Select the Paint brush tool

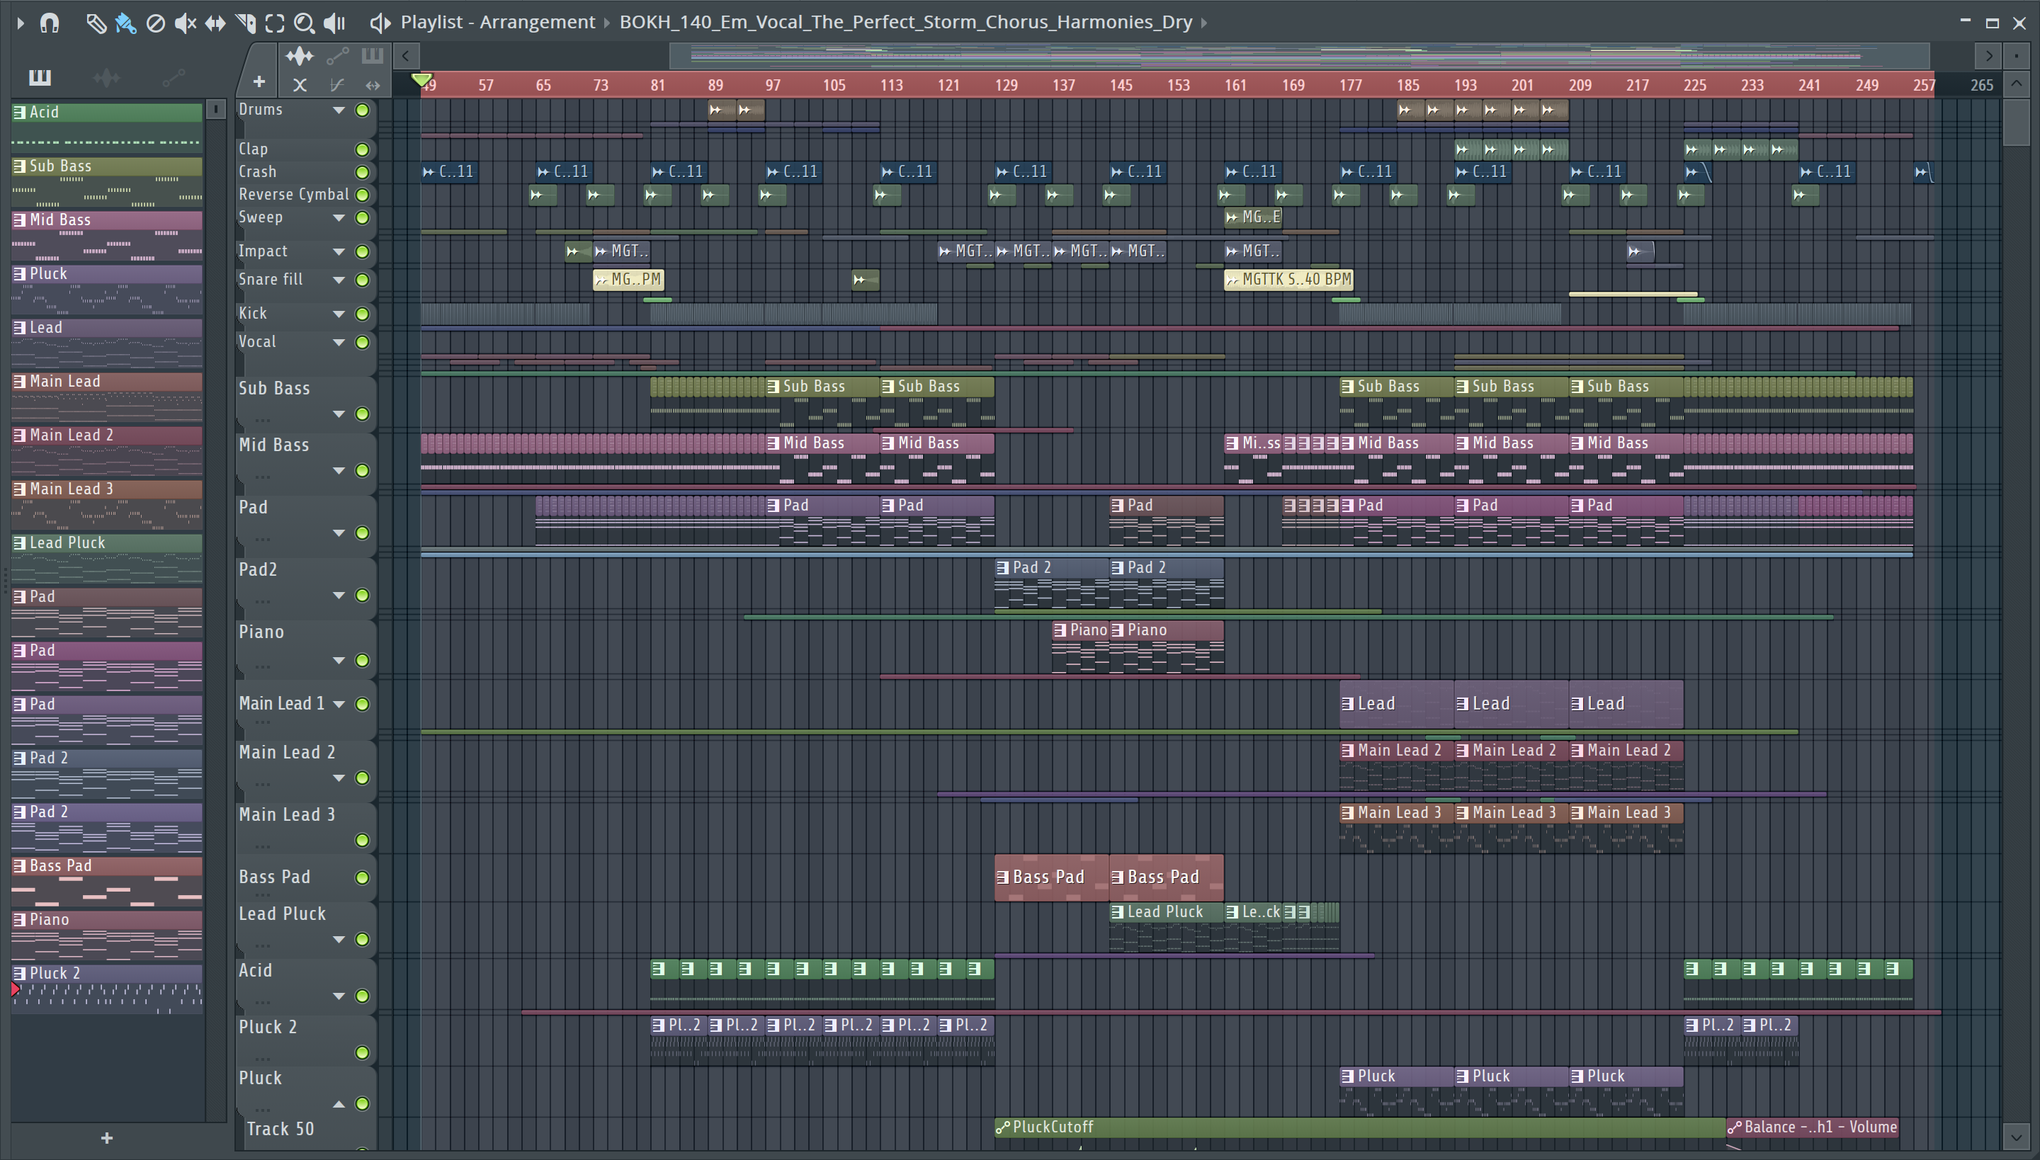pos(125,23)
